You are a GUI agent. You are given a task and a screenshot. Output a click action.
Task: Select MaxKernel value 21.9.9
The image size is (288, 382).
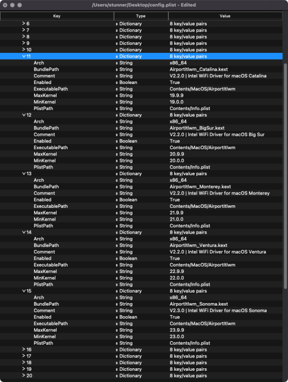point(176,213)
